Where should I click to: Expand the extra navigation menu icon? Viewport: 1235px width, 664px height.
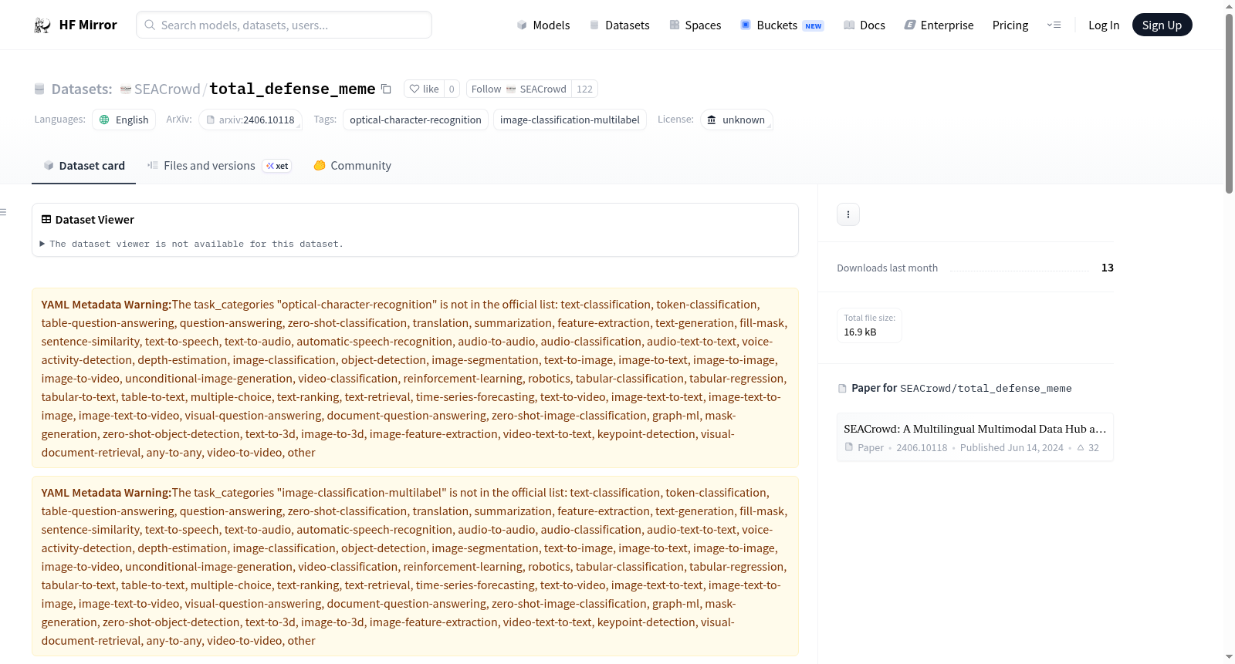(1054, 25)
